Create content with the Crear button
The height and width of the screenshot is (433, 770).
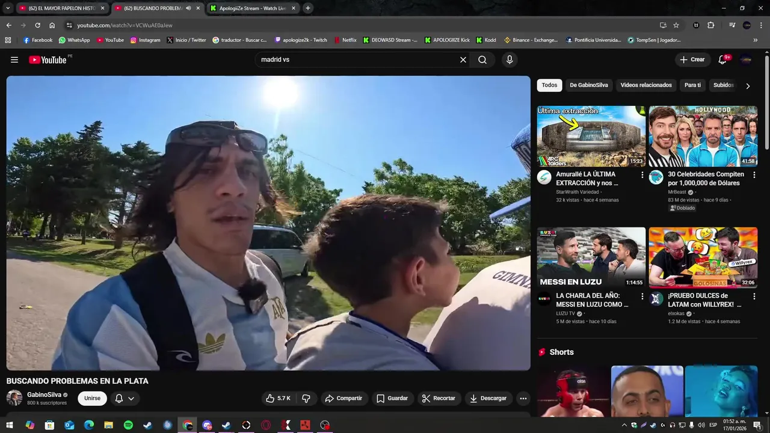point(692,60)
